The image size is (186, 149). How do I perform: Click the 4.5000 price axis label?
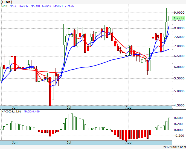(179, 105)
